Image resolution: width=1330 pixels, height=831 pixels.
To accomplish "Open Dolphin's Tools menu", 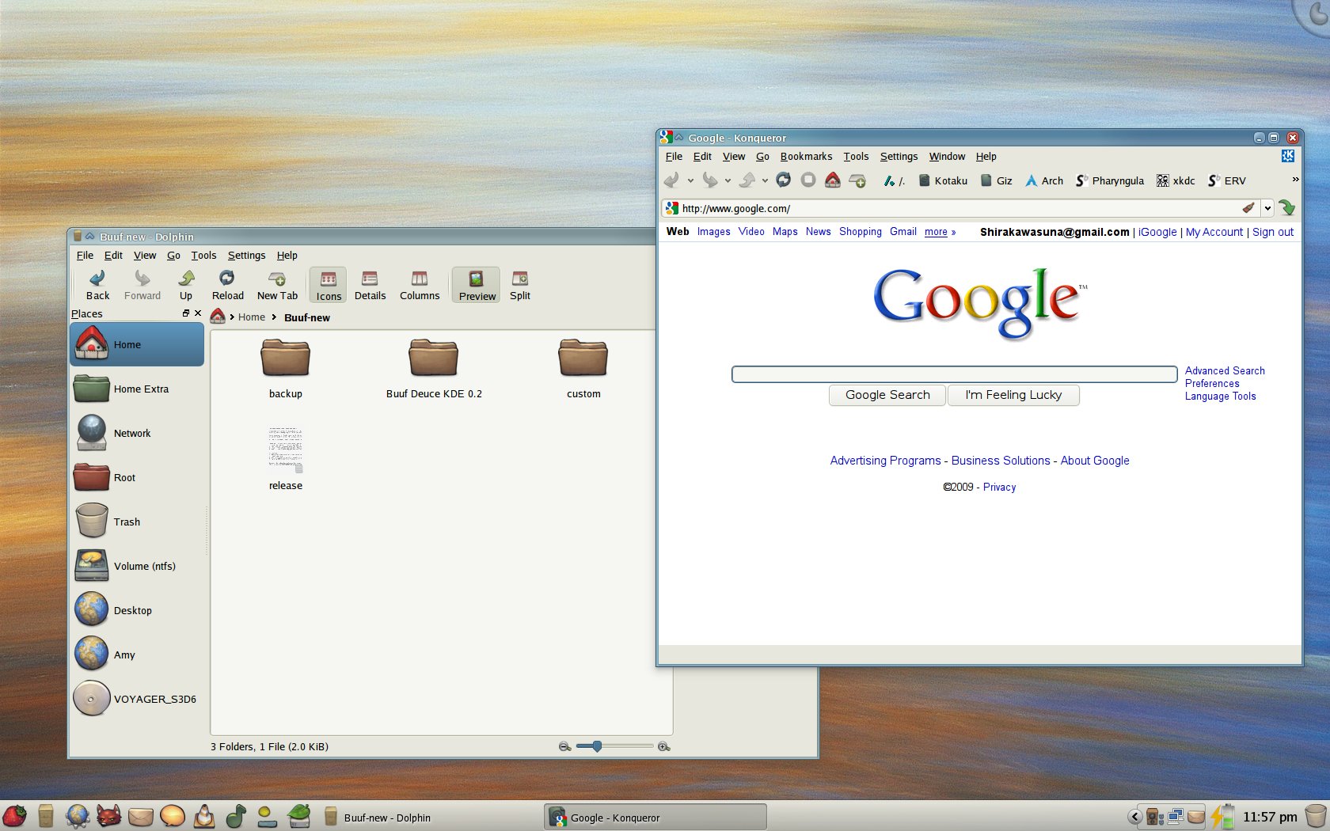I will (203, 255).
